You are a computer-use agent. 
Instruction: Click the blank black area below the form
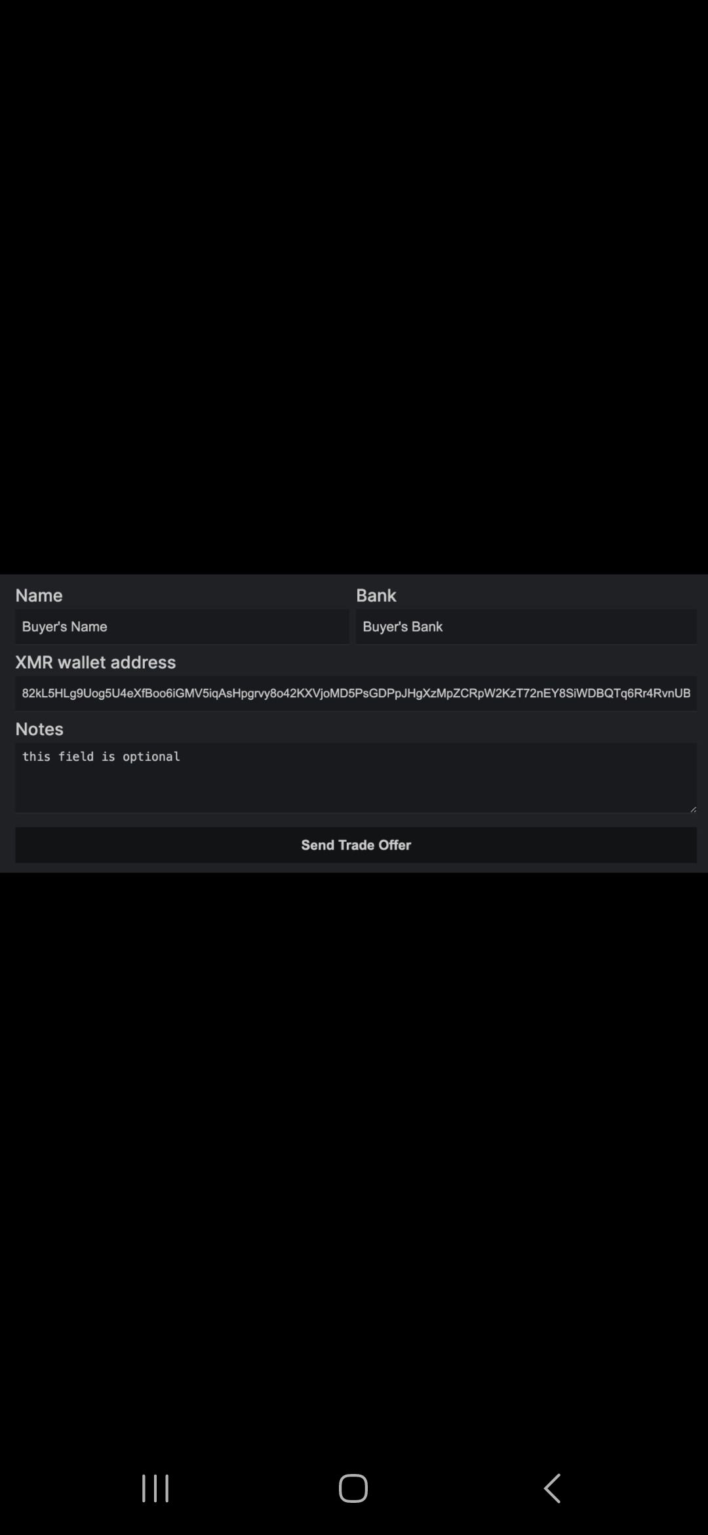click(x=354, y=1168)
